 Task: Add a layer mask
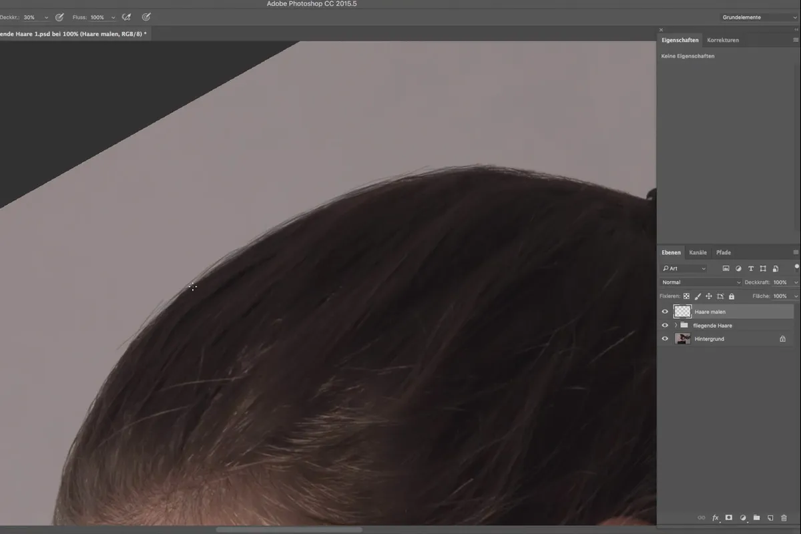pos(729,517)
